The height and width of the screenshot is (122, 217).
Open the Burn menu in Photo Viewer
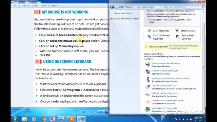coord(44,5)
